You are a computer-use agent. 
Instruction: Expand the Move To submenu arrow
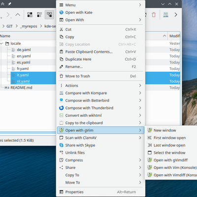pos(140,182)
